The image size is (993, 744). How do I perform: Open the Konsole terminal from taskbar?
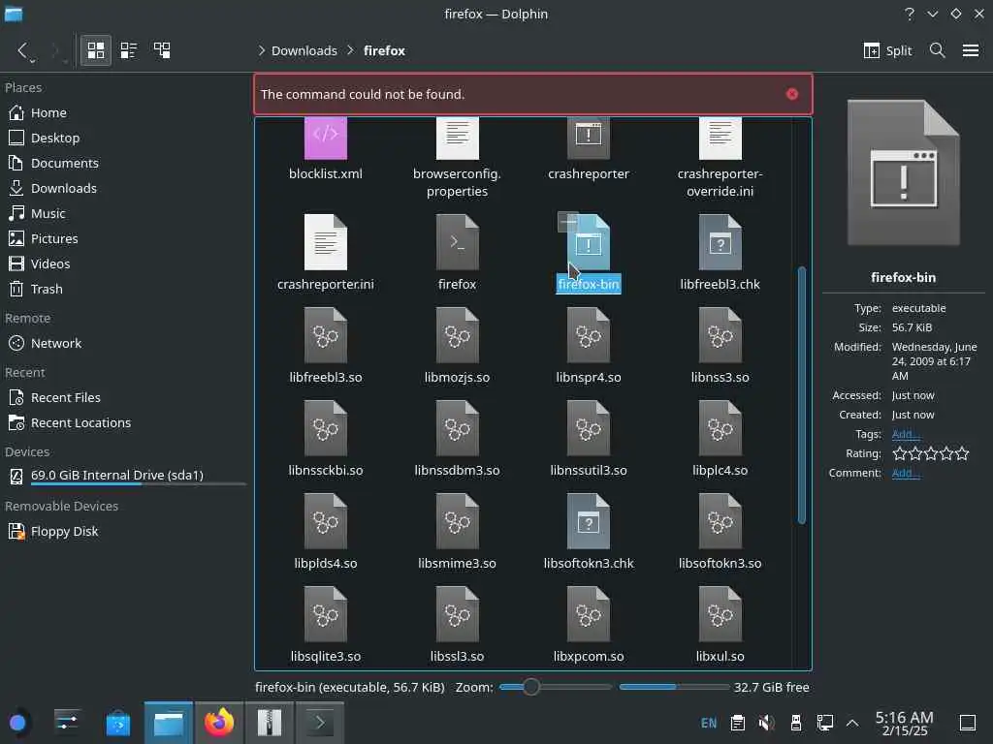coord(320,723)
